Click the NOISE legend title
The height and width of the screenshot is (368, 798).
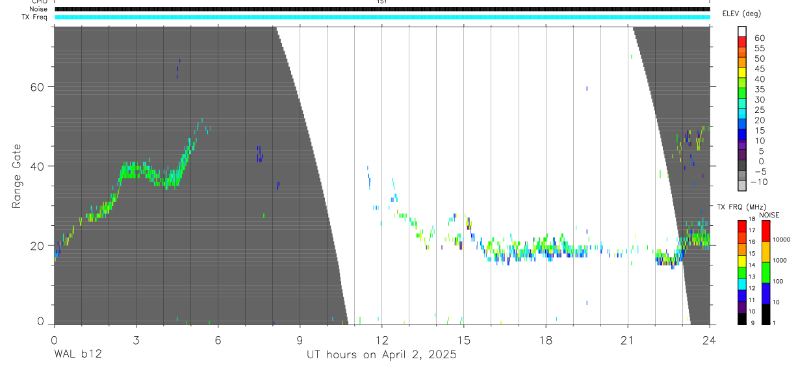click(x=769, y=215)
